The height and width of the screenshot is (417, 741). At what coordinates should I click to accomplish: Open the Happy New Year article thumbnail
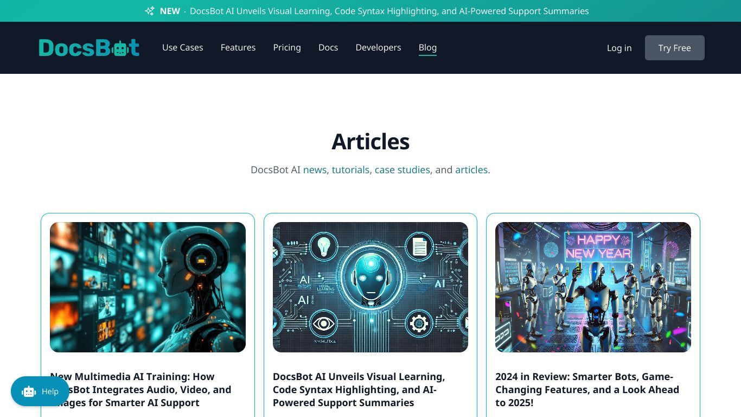(593, 287)
